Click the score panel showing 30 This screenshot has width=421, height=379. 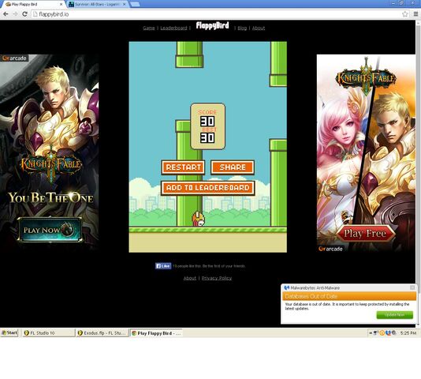[x=208, y=126]
